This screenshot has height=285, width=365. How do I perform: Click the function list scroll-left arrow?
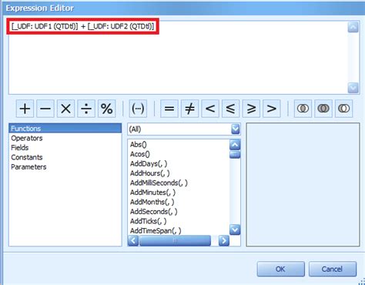point(133,240)
